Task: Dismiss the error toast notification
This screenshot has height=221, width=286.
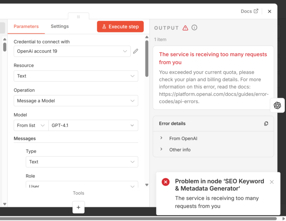Action: click(272, 182)
